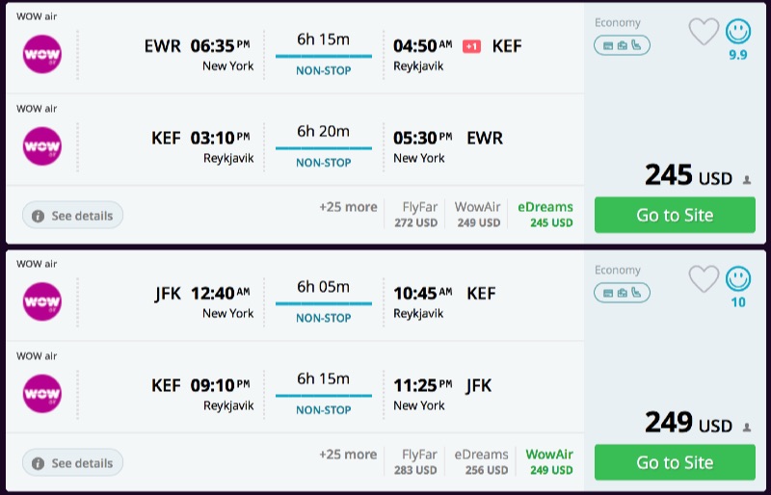Screen dimensions: 771x495
Task: Click the smiley rating icon scored 10
Action: tap(738, 279)
